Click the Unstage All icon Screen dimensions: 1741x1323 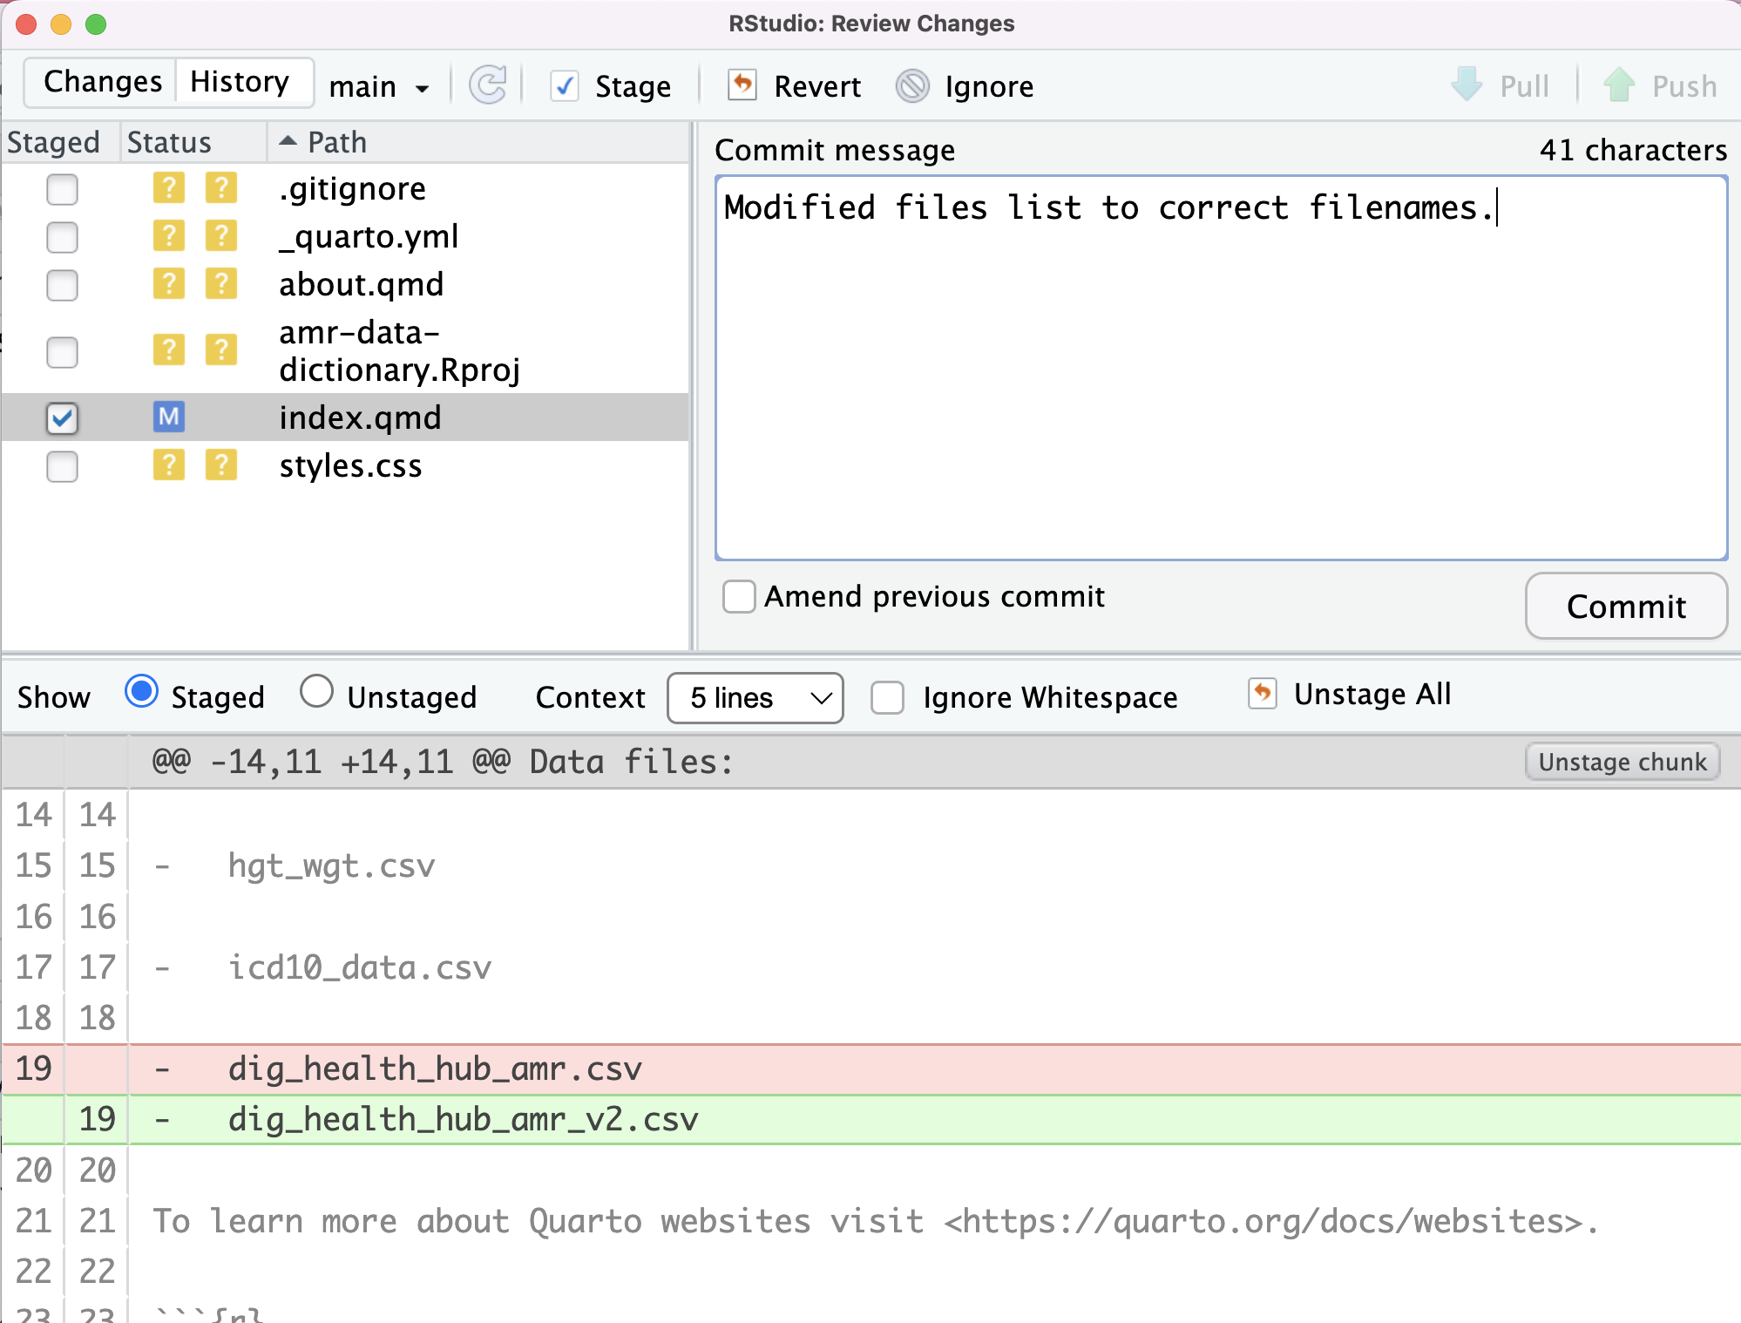(1263, 694)
